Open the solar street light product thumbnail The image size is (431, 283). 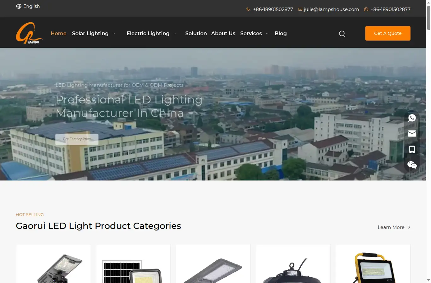[x=54, y=264]
